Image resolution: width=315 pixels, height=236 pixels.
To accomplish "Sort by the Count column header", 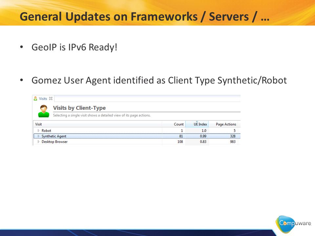I will [174, 124].
